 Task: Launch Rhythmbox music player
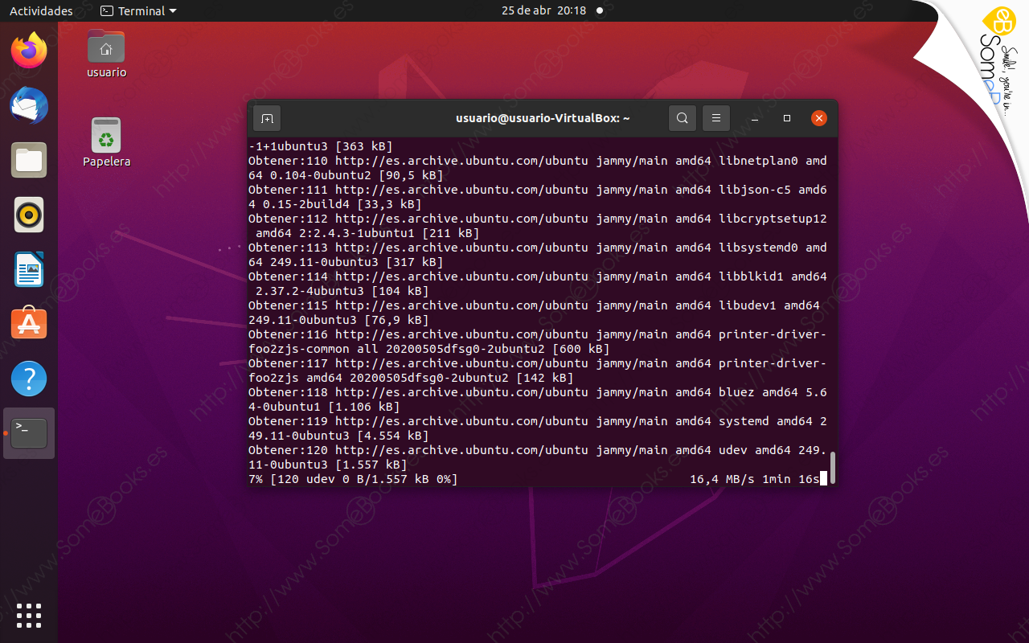(28, 215)
